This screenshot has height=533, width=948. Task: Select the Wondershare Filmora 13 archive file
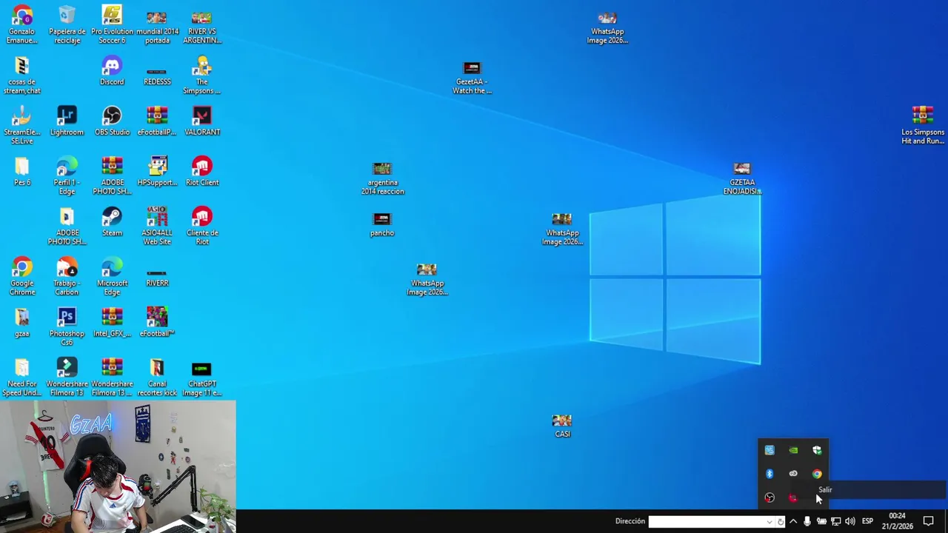[112, 378]
